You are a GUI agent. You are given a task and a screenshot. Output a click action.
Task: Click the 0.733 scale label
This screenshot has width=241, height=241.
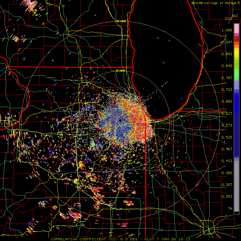pyautogui.click(x=227, y=90)
